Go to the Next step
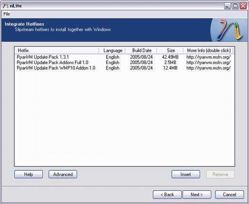Viewport: 249px width, 204px height. click(x=197, y=195)
